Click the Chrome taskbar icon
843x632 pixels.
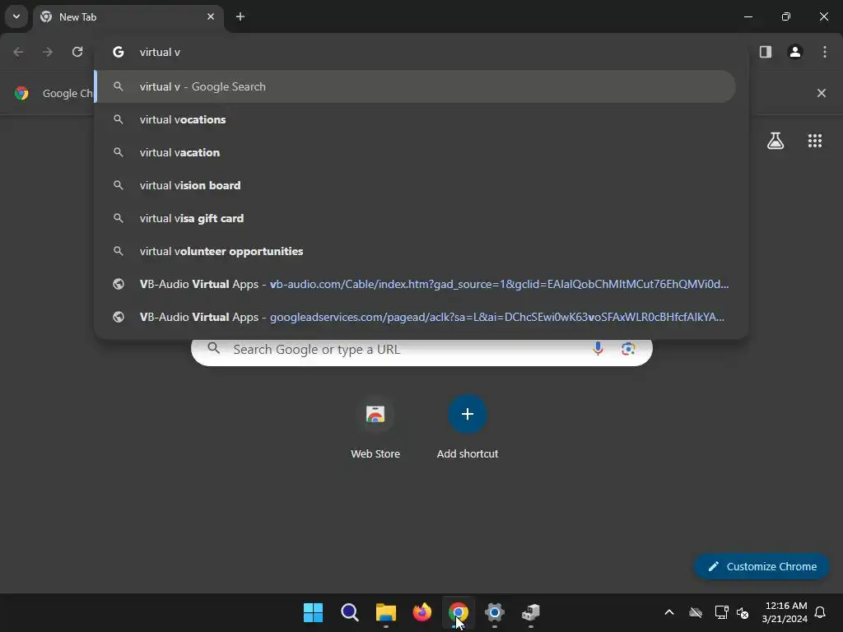(x=458, y=612)
